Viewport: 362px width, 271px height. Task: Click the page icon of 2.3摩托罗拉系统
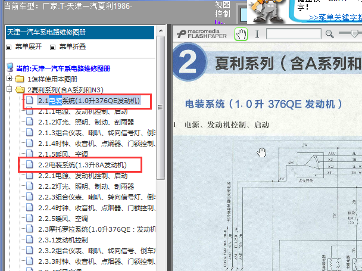pos(30,229)
